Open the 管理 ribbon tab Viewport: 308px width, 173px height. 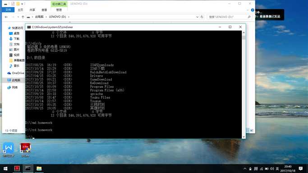point(59,10)
